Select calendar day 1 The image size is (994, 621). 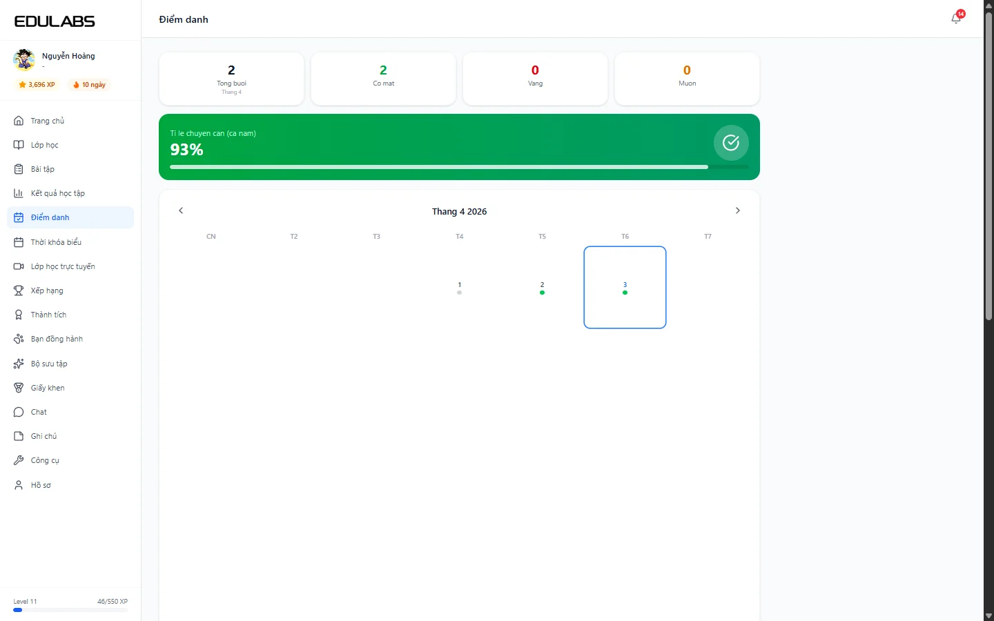[460, 287]
